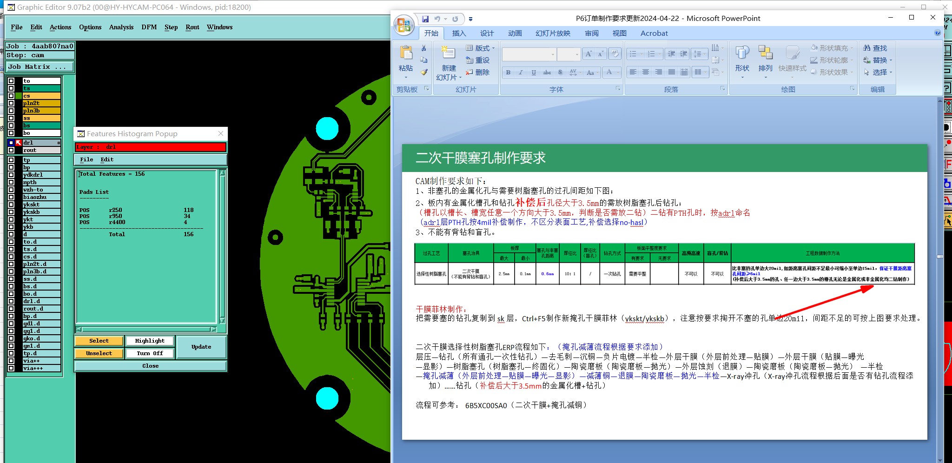Toggle checkbox for layer 'cs'
Viewport: 952px width, 463px height.
pyautogui.click(x=11, y=96)
